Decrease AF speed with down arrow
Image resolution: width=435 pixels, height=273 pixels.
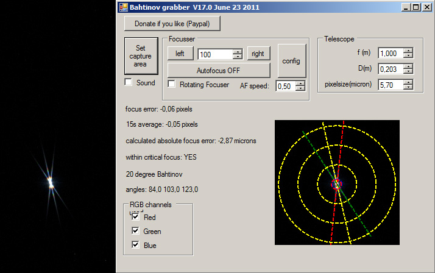pyautogui.click(x=300, y=88)
